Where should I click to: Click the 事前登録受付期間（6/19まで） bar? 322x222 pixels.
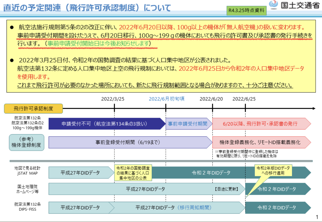tap(128, 142)
